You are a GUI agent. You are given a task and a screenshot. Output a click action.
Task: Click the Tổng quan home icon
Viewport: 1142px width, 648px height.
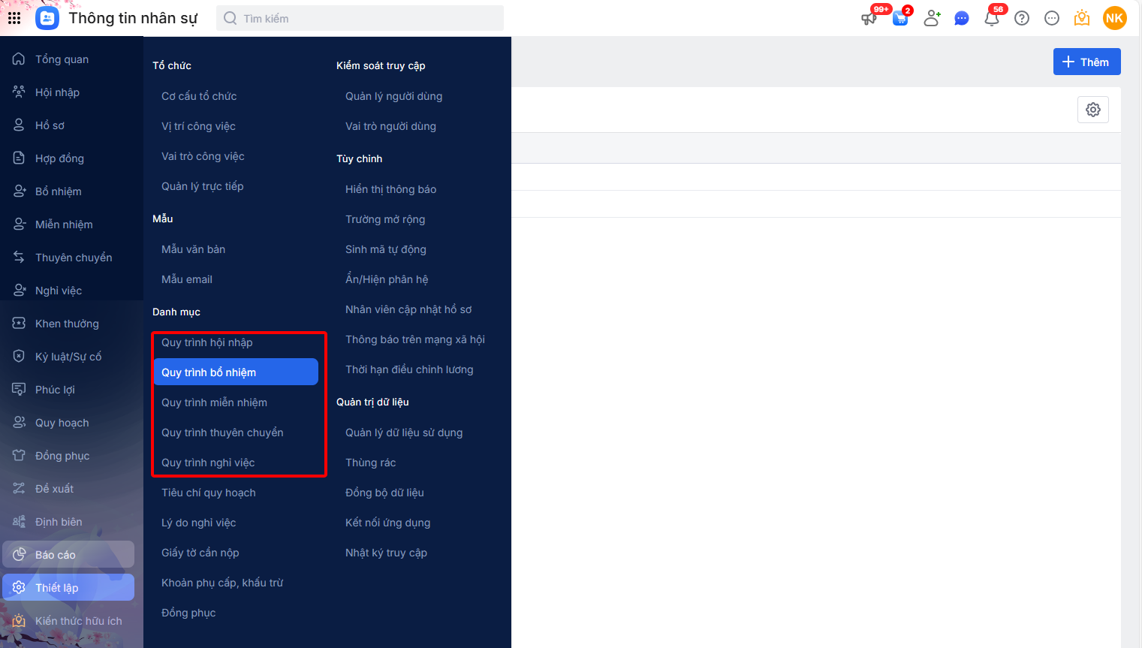19,59
